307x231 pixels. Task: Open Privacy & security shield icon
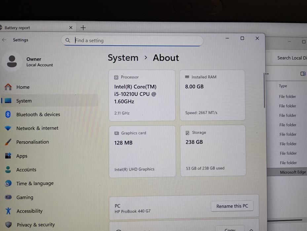(x=8, y=224)
